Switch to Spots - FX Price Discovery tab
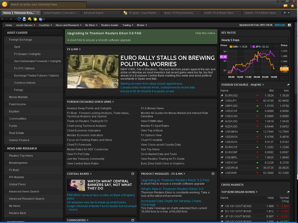The height and width of the screenshot is (223, 298). tap(182, 13)
